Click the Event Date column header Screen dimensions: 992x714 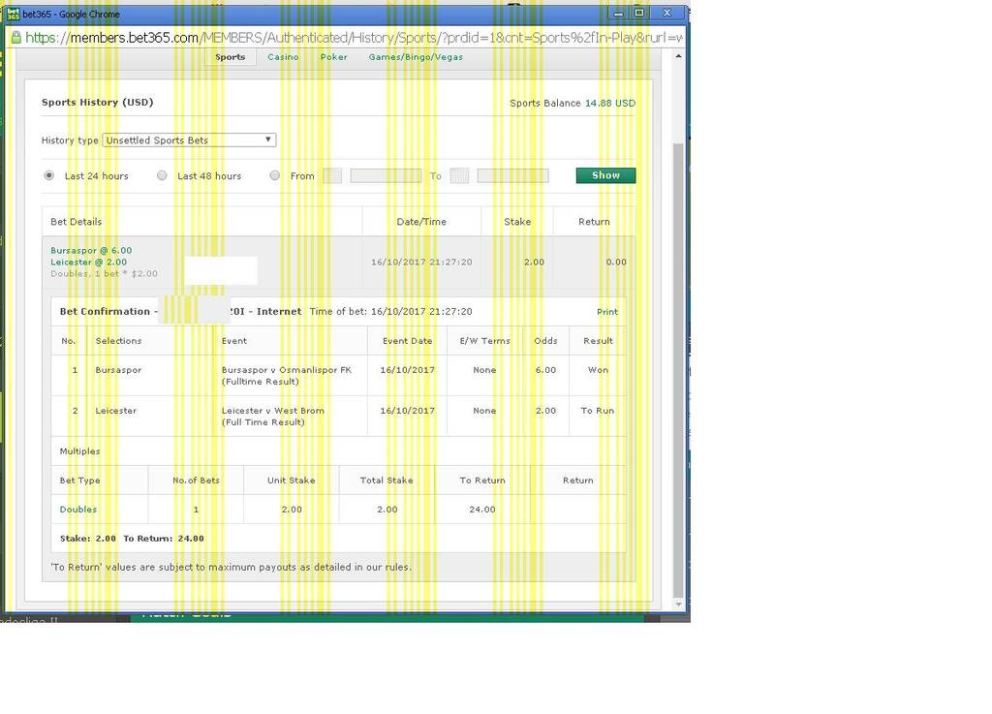pos(408,341)
